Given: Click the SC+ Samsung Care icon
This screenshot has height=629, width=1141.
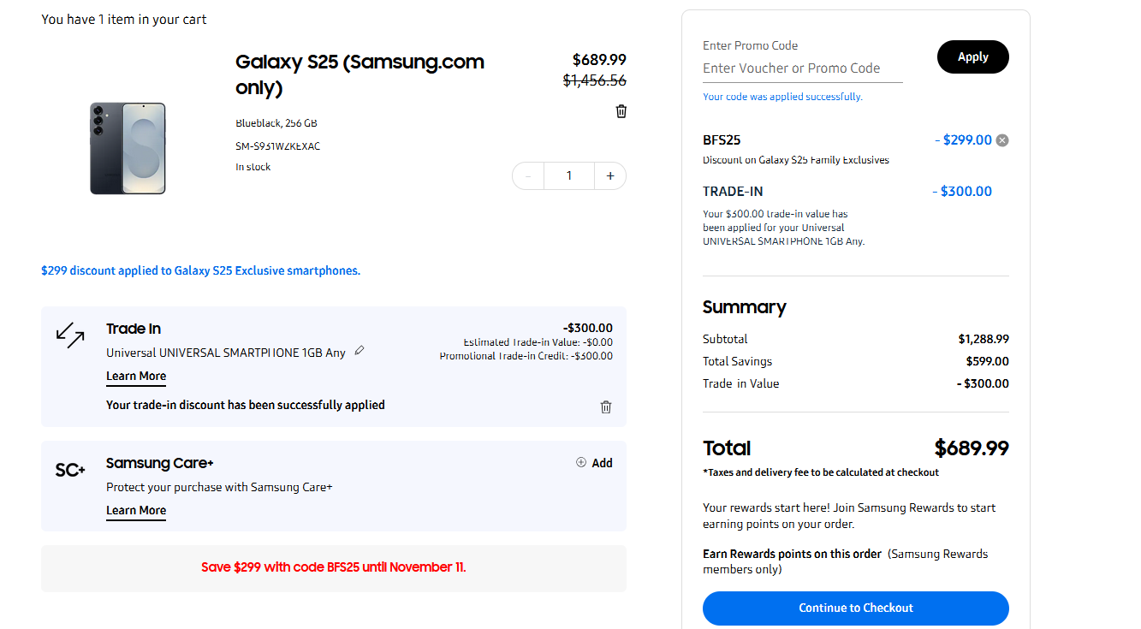Looking at the screenshot, I should 70,470.
